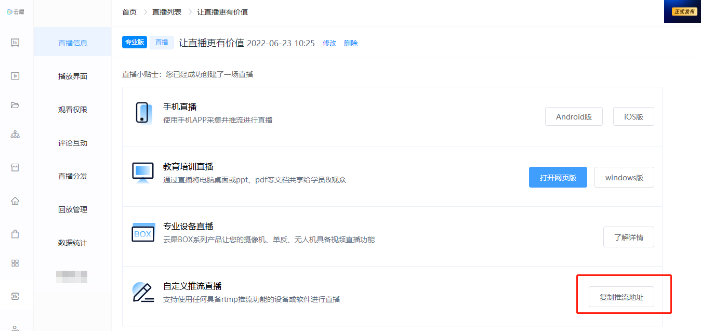Click the 让直播更有价值 breadcrumb item
This screenshot has width=701, height=331.
(222, 12)
